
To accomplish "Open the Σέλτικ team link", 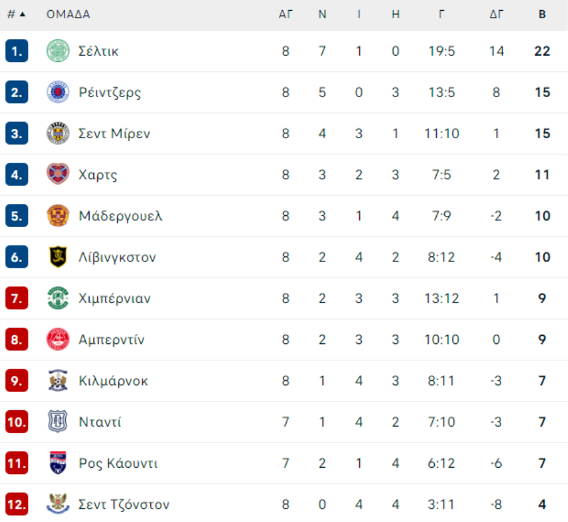I will (x=98, y=51).
